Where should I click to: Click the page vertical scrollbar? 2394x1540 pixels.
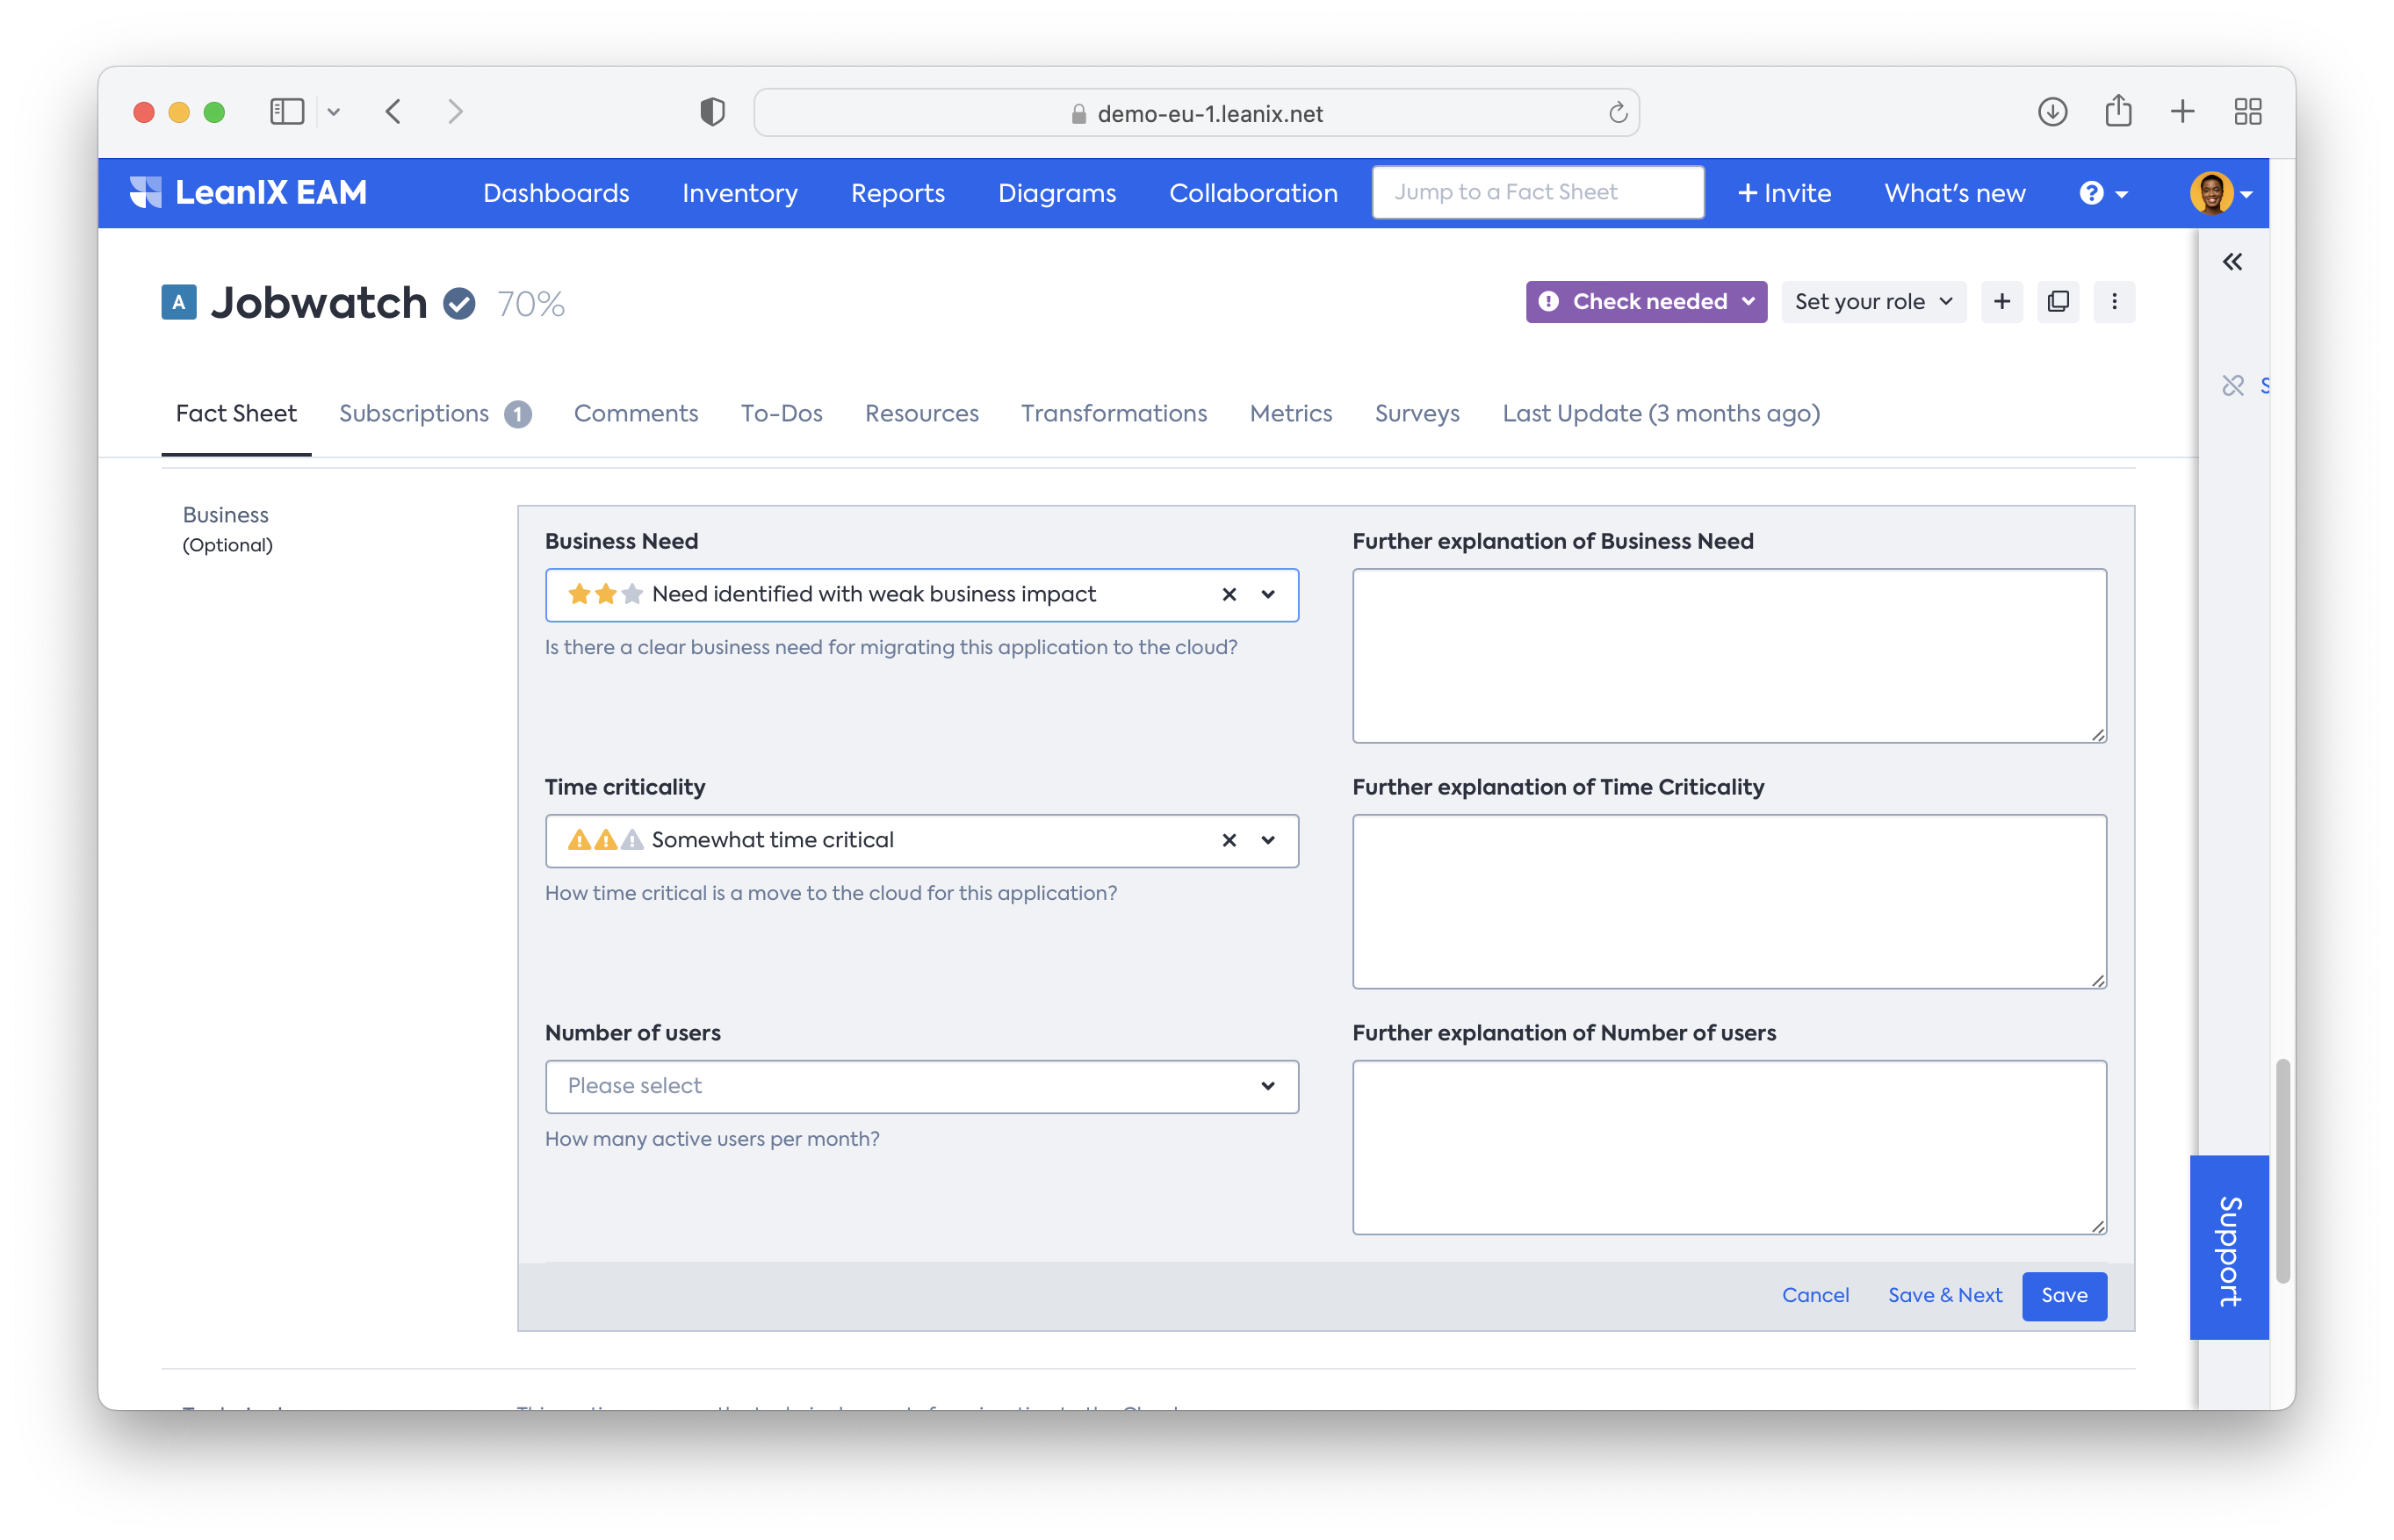tap(2282, 1170)
